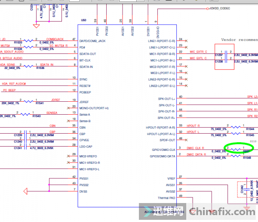
Task: Select the R1545 resistor designator
Action: [x=250, y=135]
